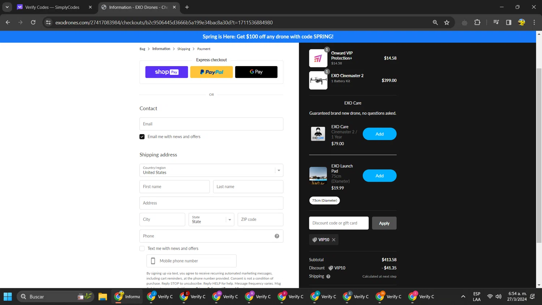Show hidden system tray icons

coord(463,297)
